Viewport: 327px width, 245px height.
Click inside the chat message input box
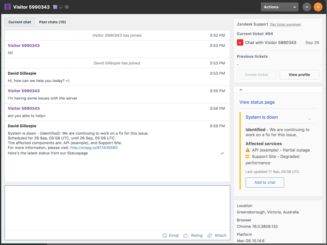point(117,207)
